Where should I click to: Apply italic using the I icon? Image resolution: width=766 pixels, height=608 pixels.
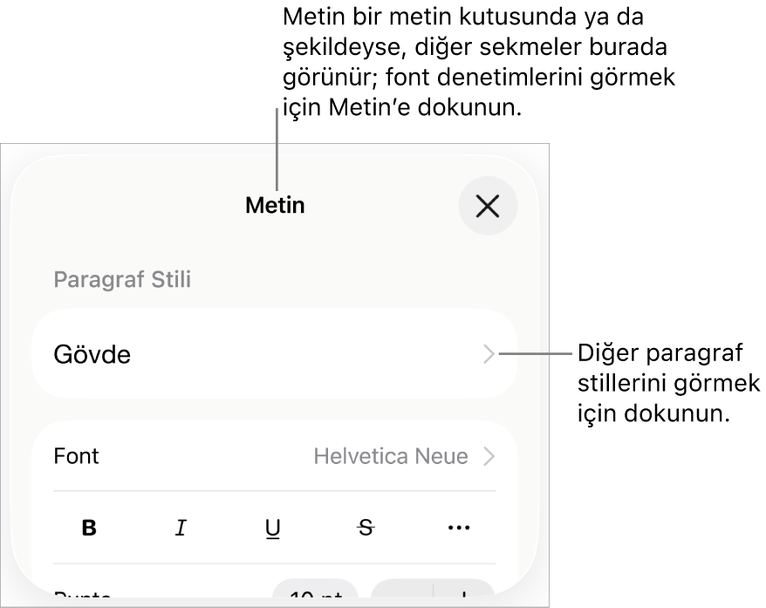pyautogui.click(x=181, y=528)
